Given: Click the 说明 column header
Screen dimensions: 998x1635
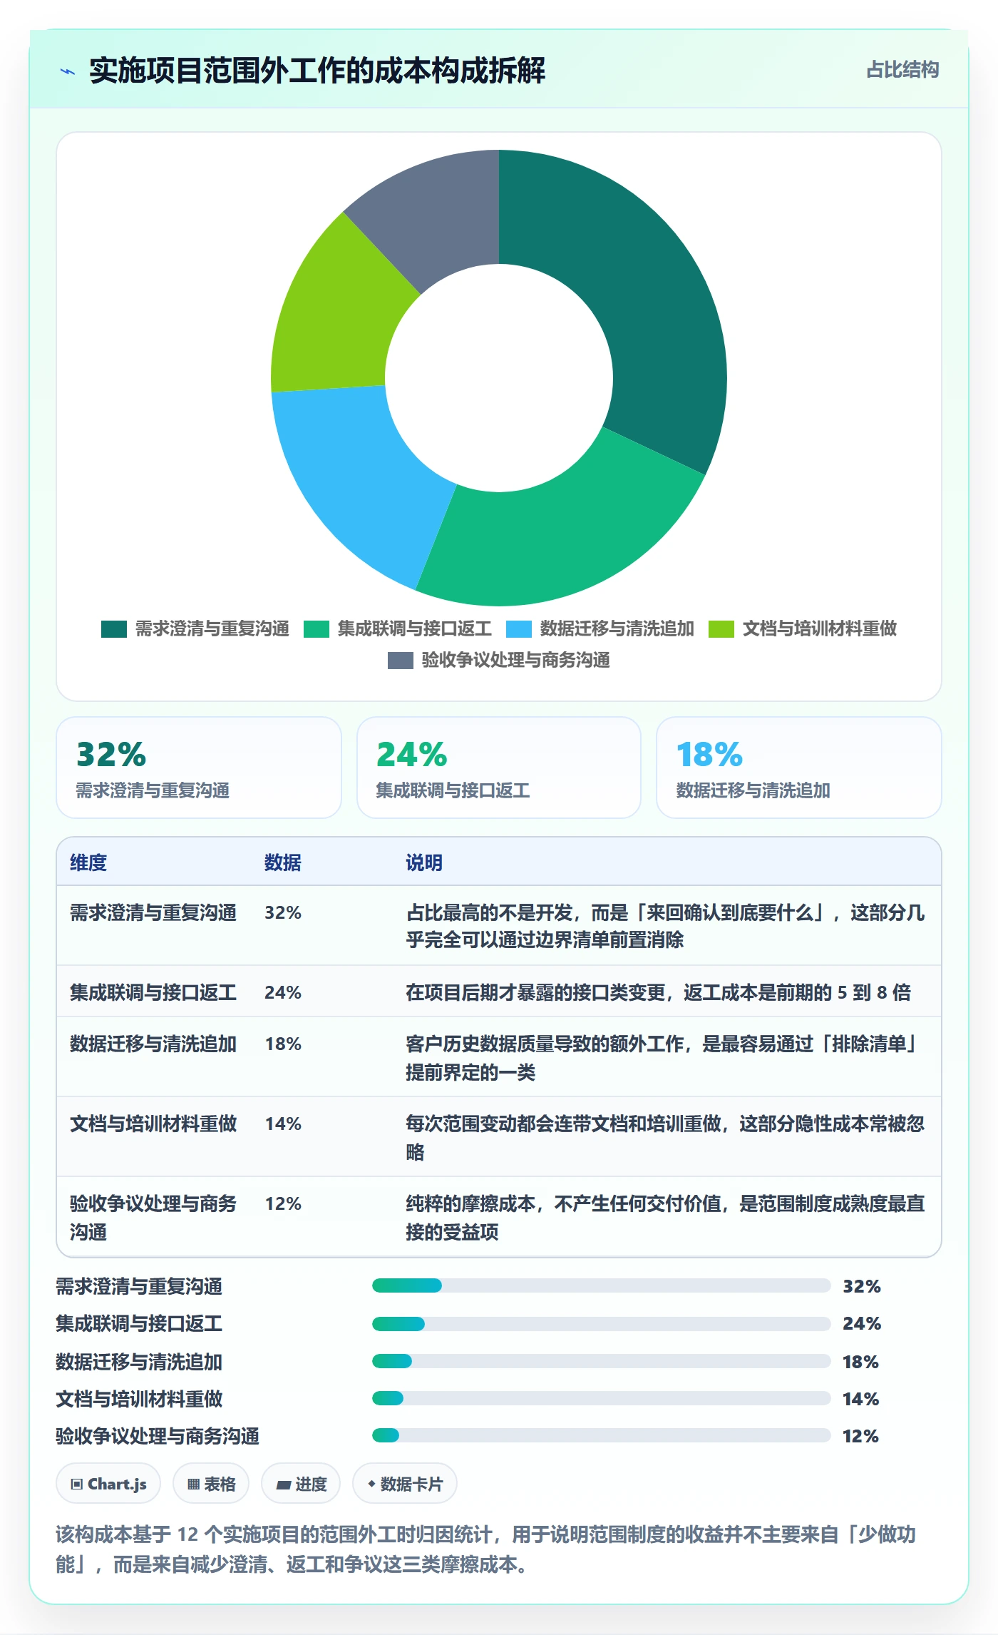Looking at the screenshot, I should 424,862.
